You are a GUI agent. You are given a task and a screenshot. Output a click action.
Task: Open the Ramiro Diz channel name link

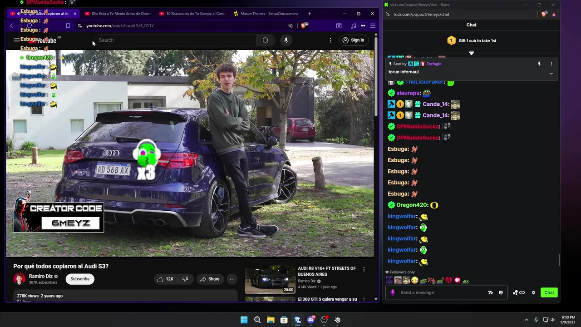point(41,276)
